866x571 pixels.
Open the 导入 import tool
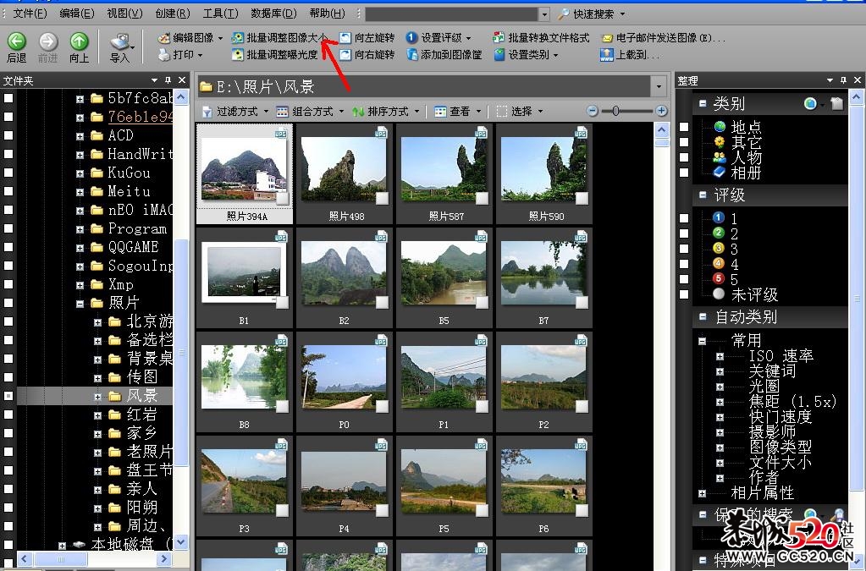click(x=120, y=43)
